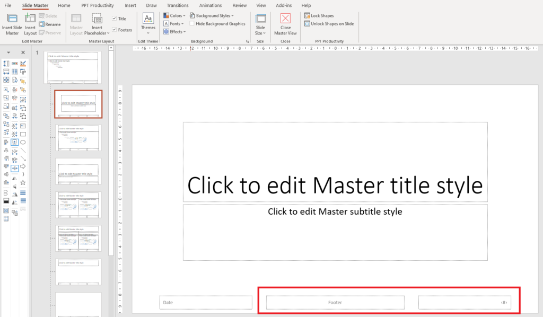Switch to the PPT Productivity tab

(x=98, y=5)
